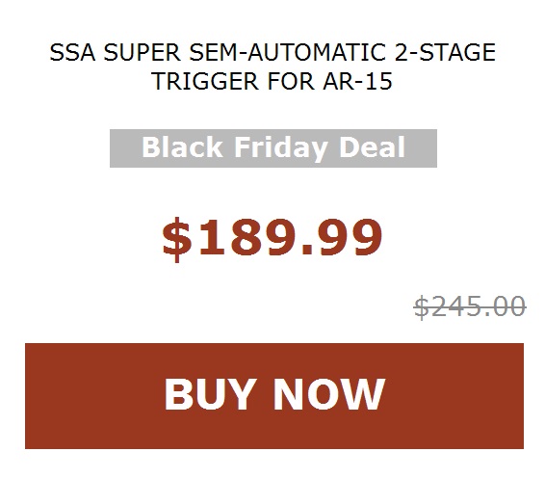
Task: Click the gray Black Friday Deal label
Action: click(x=273, y=148)
